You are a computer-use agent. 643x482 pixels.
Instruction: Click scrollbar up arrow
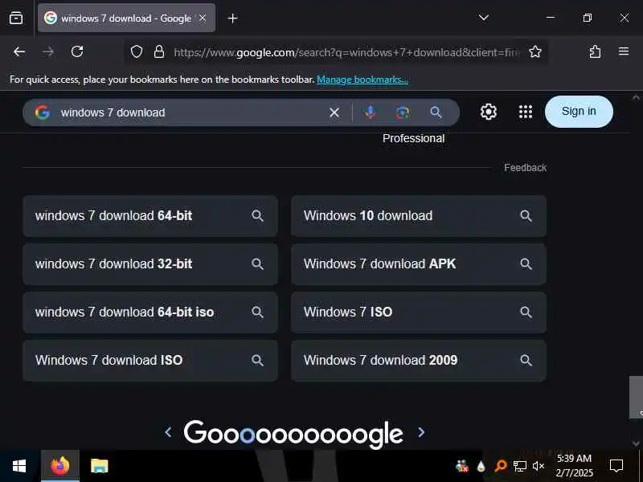(636, 97)
